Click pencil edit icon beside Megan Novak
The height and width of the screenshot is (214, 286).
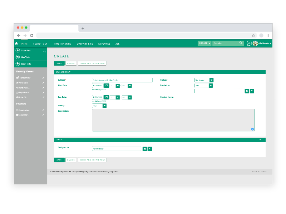click(43, 92)
